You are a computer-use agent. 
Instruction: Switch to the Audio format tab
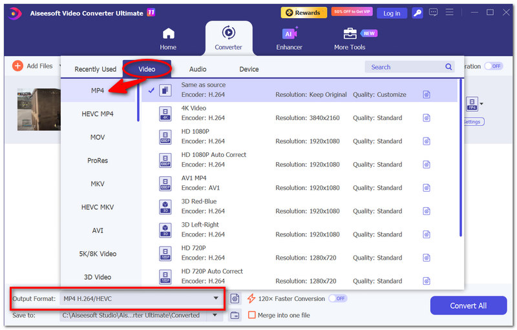pyautogui.click(x=198, y=69)
